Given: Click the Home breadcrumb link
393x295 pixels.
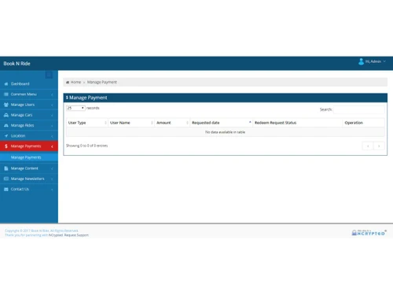Looking at the screenshot, I should point(75,82).
